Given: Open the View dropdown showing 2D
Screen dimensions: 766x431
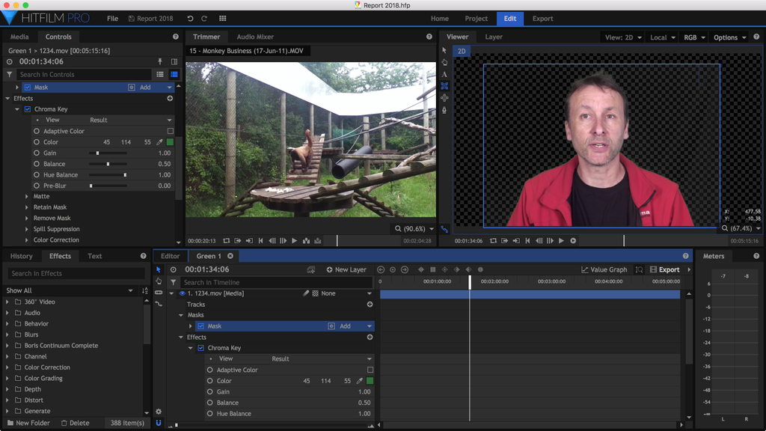Looking at the screenshot, I should 622,37.
